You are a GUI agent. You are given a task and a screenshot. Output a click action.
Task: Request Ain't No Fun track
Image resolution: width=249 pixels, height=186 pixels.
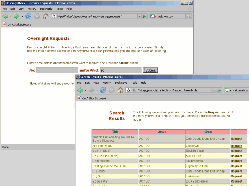pos(236,139)
